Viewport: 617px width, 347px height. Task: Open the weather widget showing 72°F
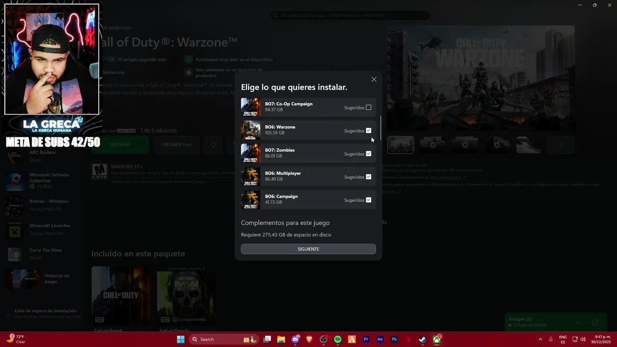coord(16,339)
